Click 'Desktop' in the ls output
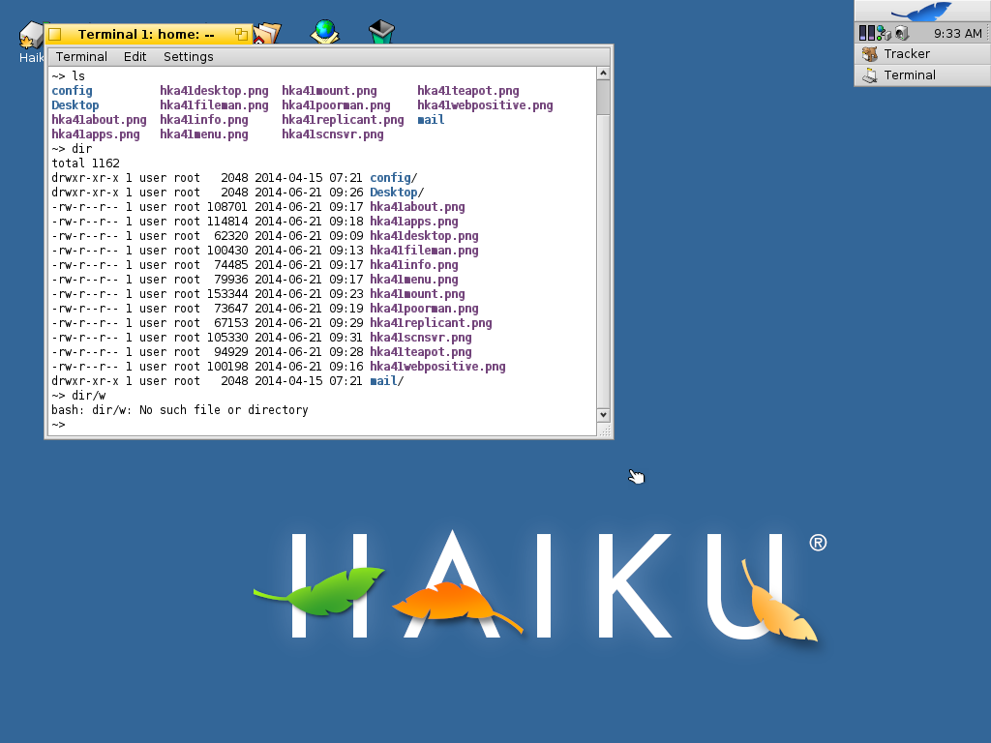Viewport: 991px width, 743px height. 75,105
